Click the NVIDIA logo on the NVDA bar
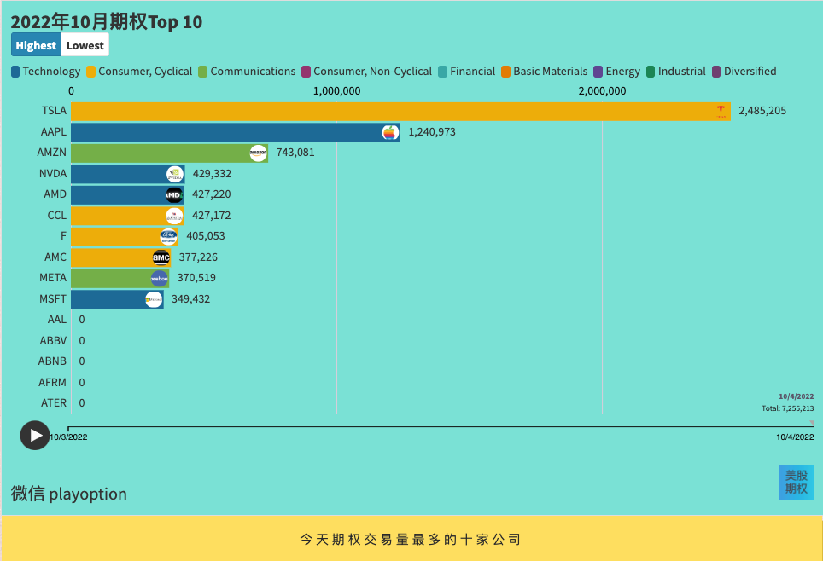The image size is (823, 561). [175, 174]
